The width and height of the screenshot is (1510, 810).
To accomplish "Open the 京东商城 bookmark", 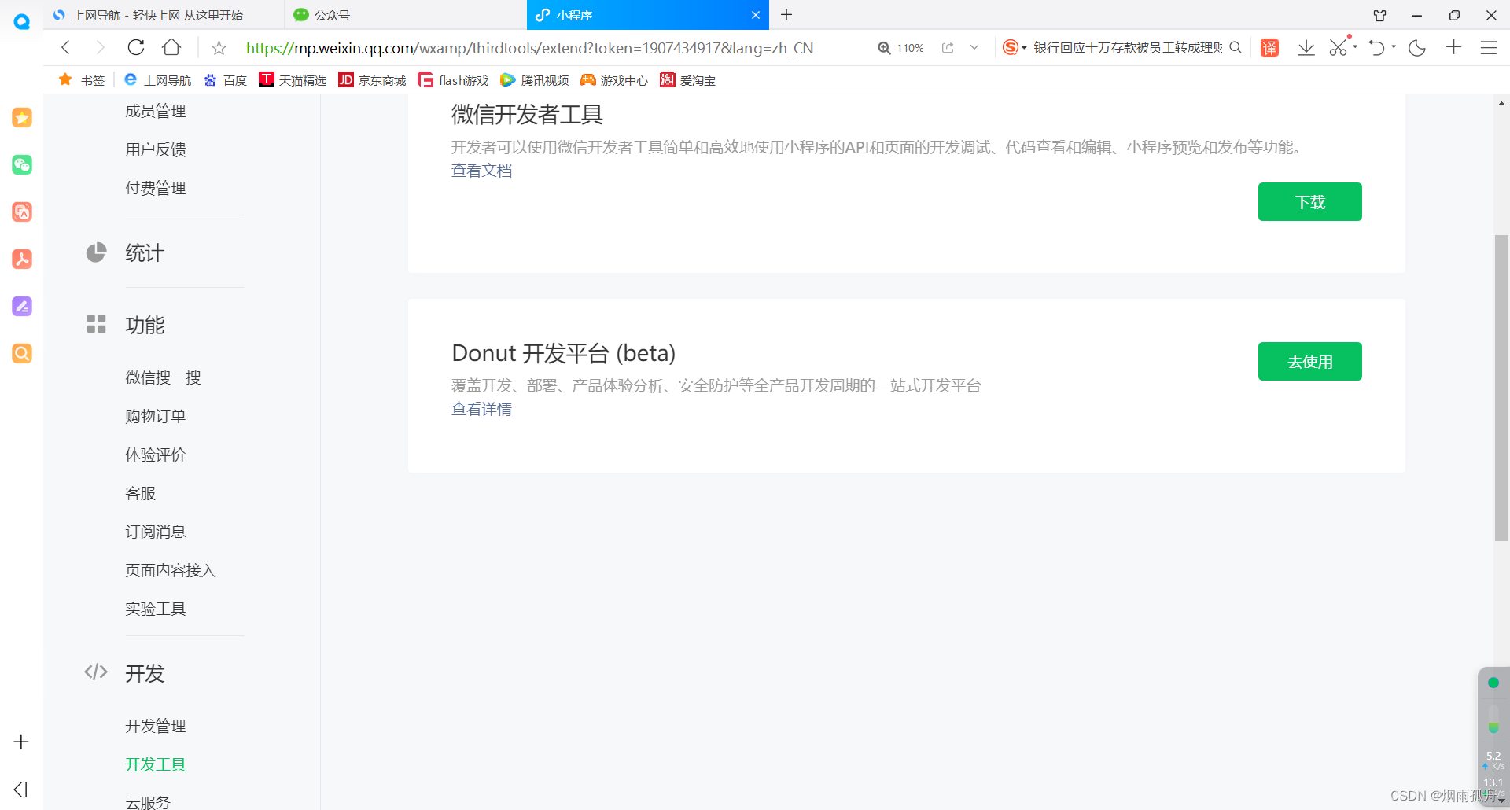I will (x=372, y=80).
